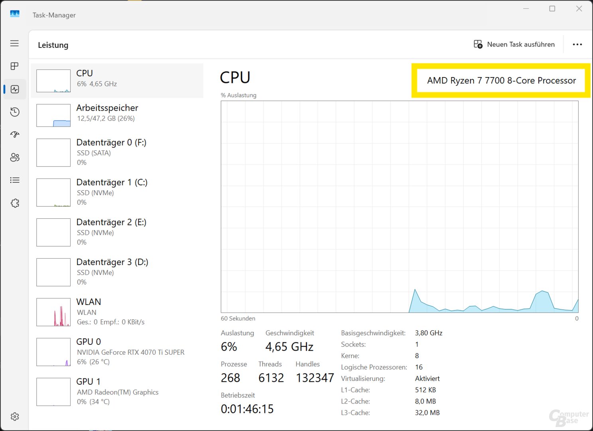Click the L3-Cache 32,0 MB value

(x=428, y=413)
